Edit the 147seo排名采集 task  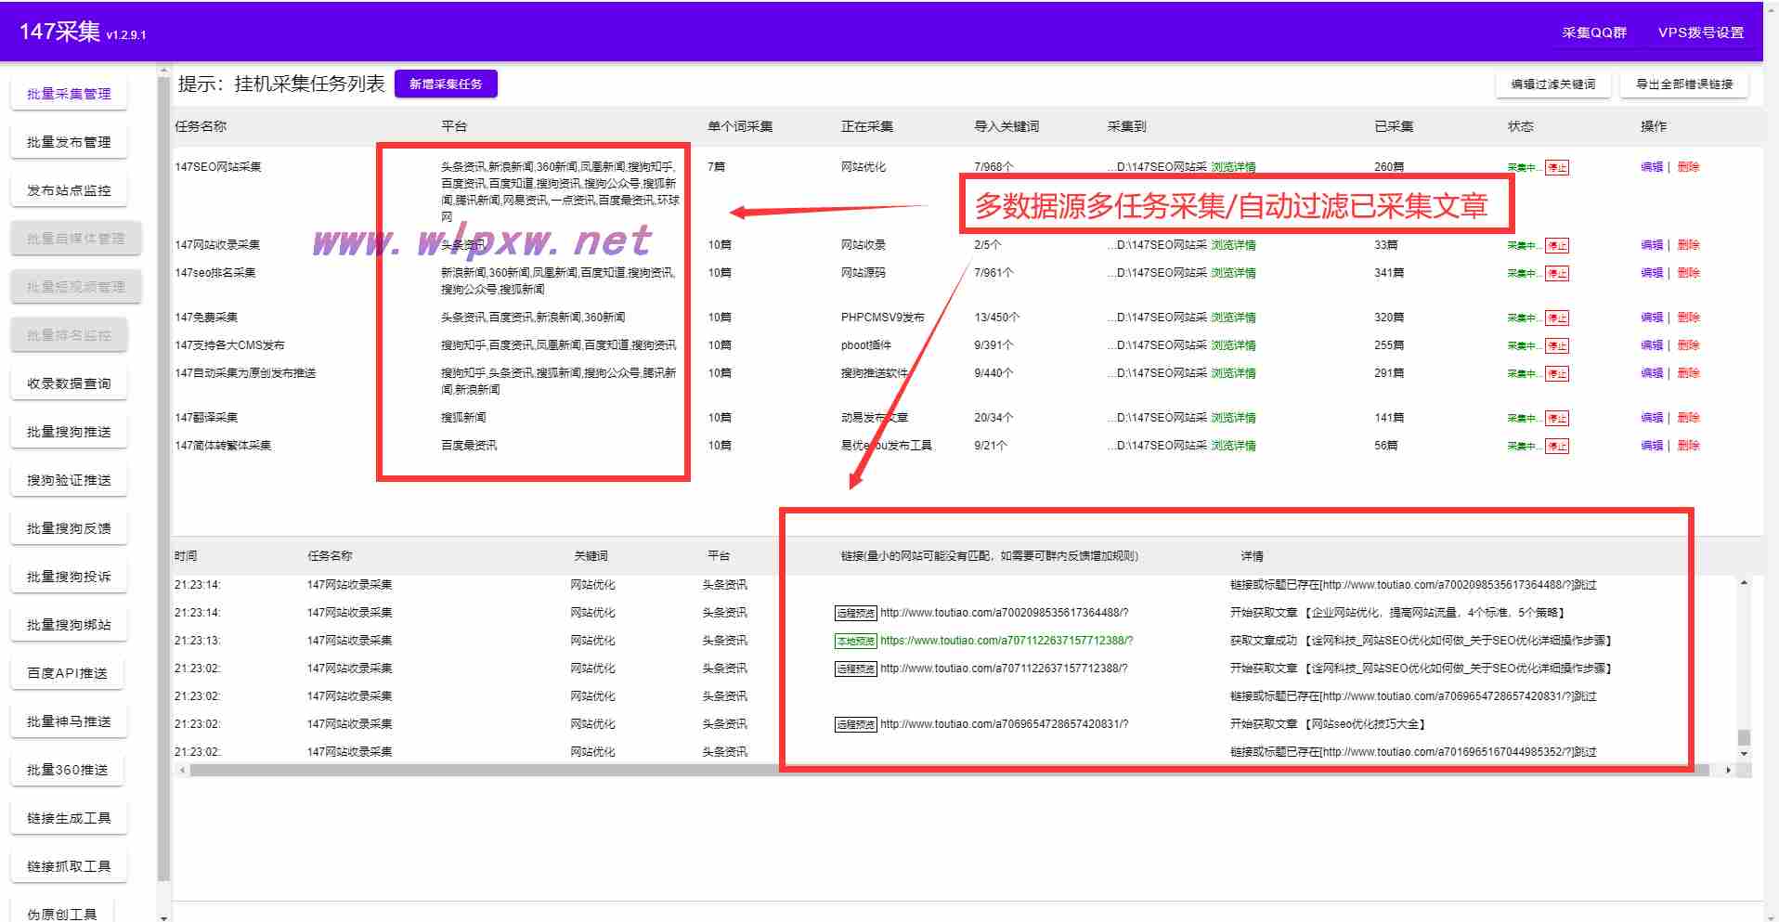tap(1652, 273)
